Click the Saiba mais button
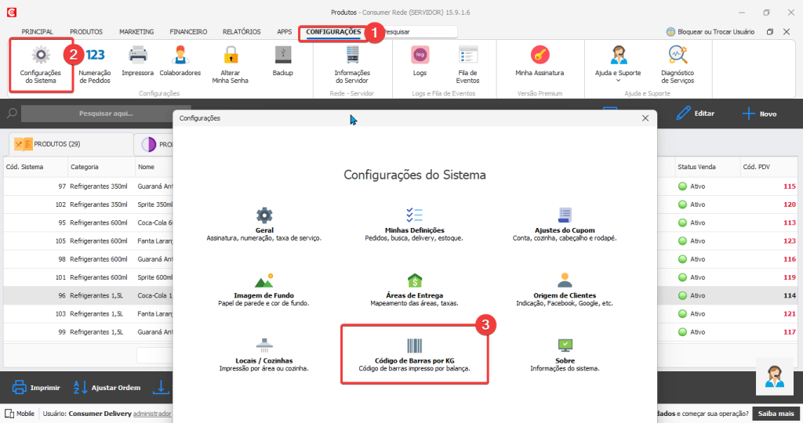 point(775,414)
